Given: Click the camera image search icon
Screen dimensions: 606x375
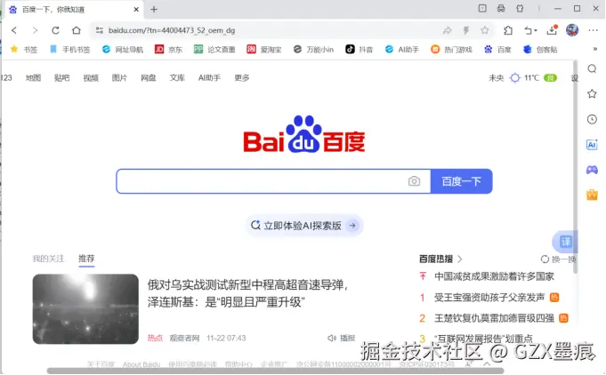Looking at the screenshot, I should (x=414, y=181).
